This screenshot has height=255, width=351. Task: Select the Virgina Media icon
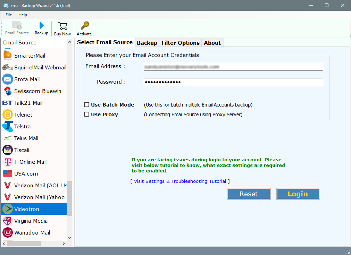8,221
